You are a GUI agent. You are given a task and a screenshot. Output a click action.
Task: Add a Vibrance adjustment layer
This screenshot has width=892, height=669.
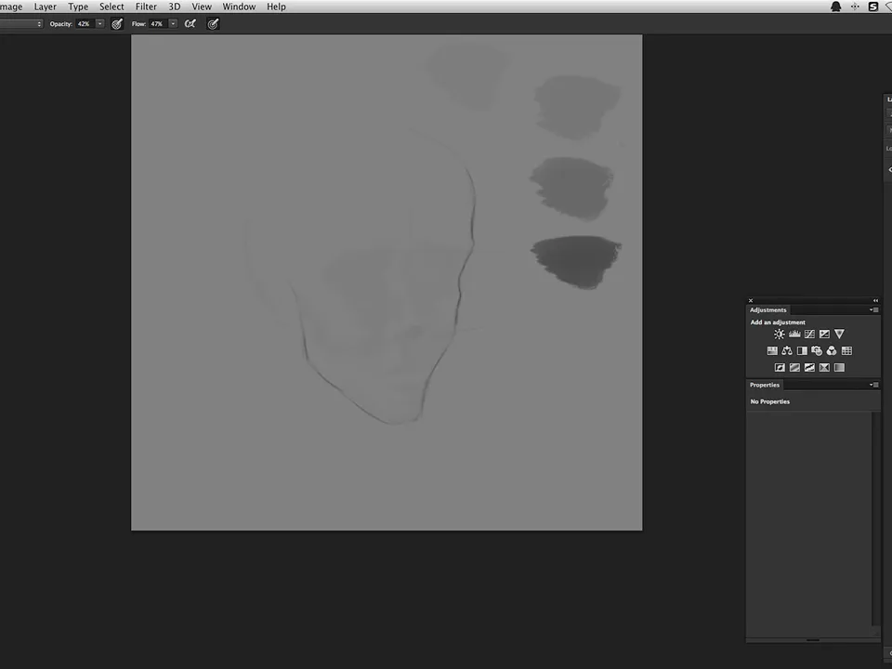tap(839, 334)
